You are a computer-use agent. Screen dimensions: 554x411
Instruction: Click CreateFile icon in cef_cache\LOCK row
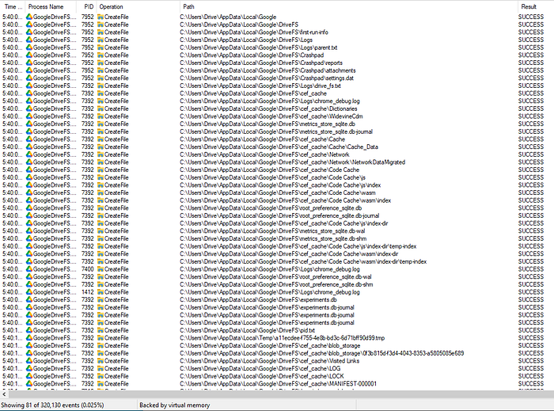click(x=101, y=376)
